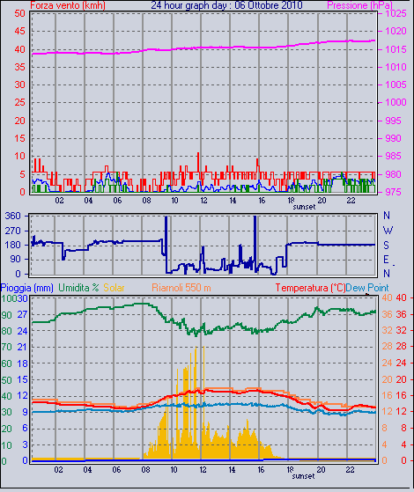The width and height of the screenshot is (414, 492).
Task: Click the 'Dew Point' legend label
Action: 367,288
